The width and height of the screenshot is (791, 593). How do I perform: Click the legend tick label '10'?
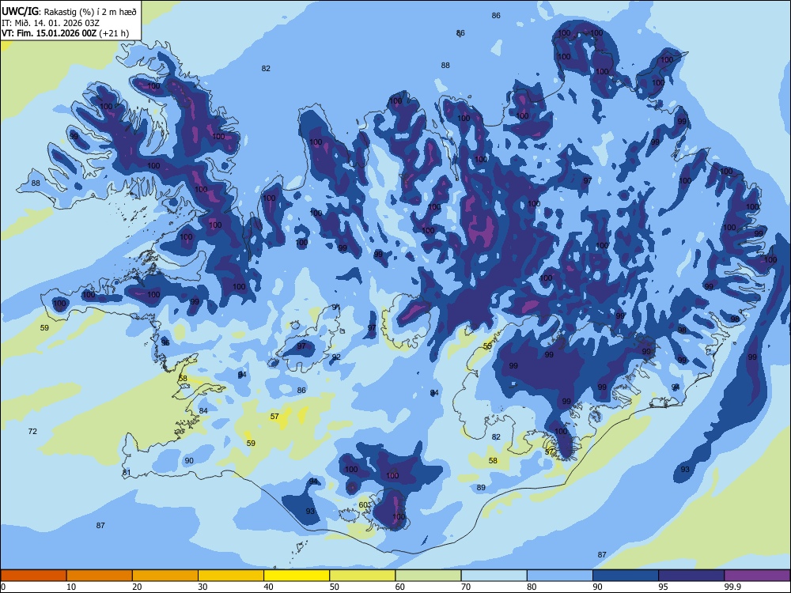coord(71,587)
